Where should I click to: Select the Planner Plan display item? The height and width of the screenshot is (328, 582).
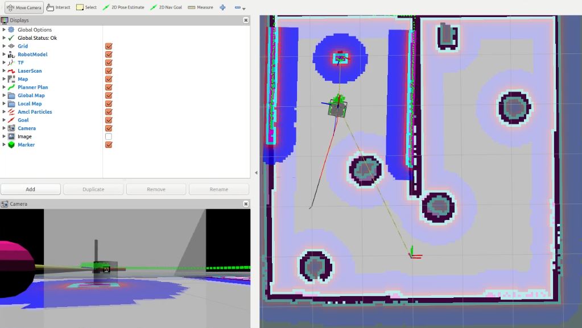[x=32, y=88]
